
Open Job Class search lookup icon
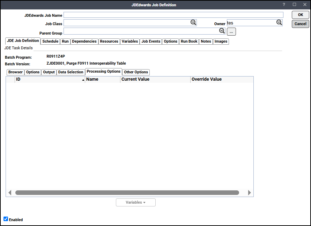tap(193, 22)
